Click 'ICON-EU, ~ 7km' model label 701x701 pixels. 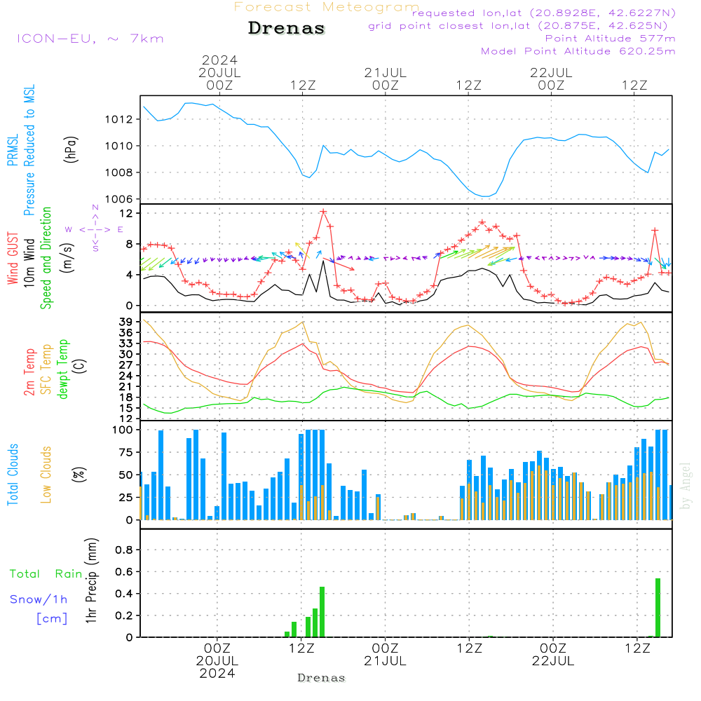[x=90, y=39]
